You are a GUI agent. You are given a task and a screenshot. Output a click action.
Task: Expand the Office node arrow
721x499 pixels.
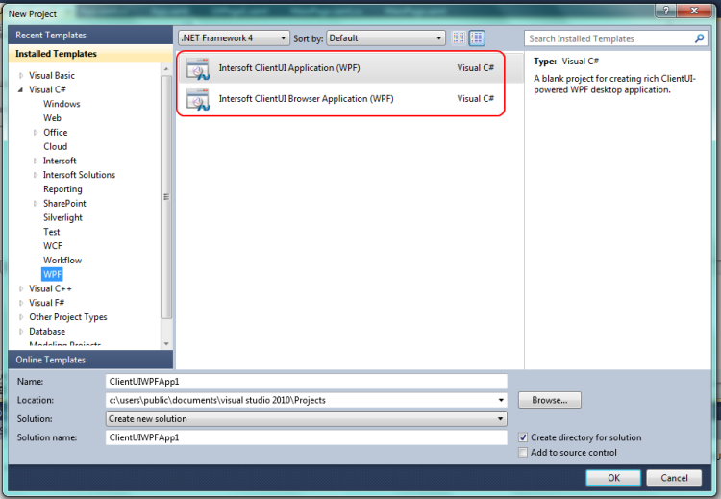[36, 133]
